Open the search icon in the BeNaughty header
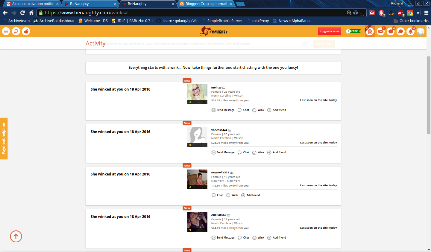 point(16,31)
